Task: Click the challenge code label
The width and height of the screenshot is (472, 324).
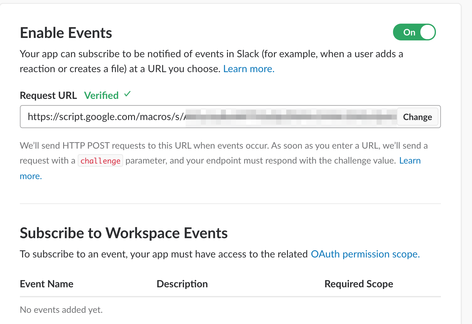Action: 100,161
